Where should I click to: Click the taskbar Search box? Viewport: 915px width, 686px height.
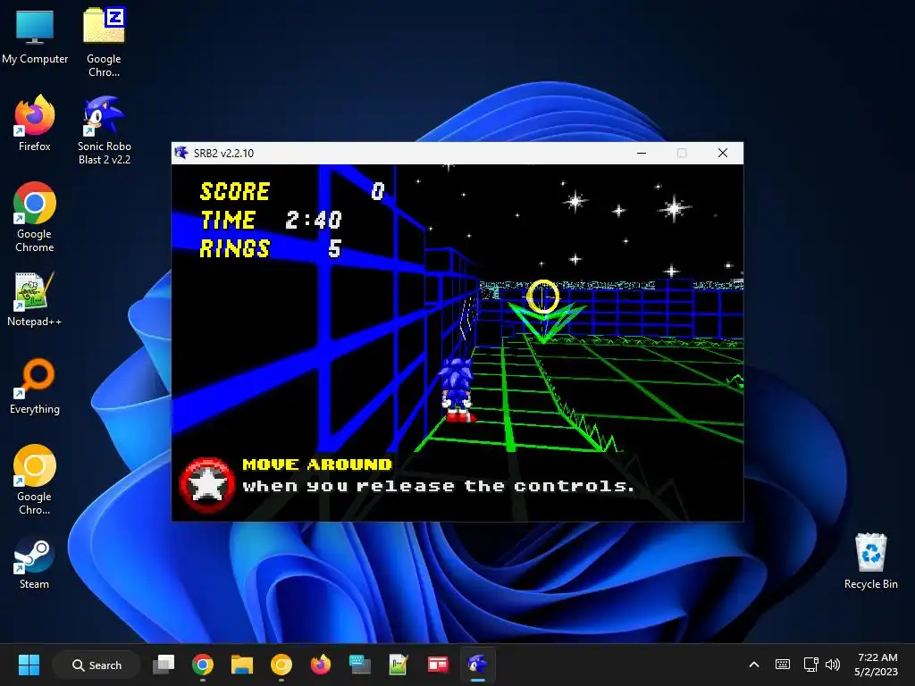point(97,665)
